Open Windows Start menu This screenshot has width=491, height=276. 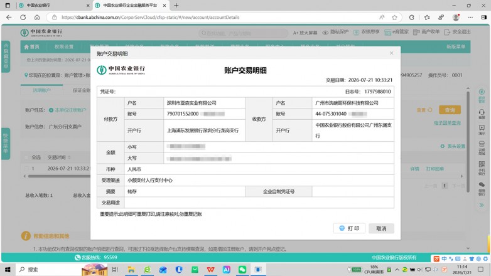[x=8, y=270]
